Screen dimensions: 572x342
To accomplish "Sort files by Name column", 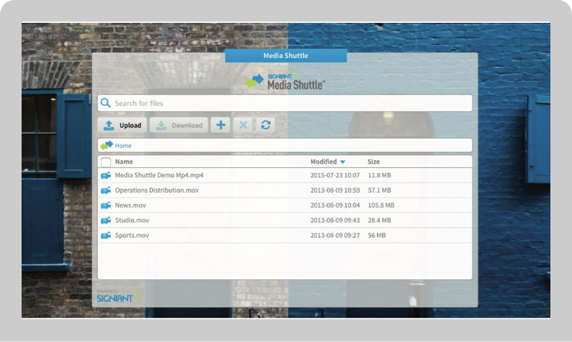I will coord(124,162).
